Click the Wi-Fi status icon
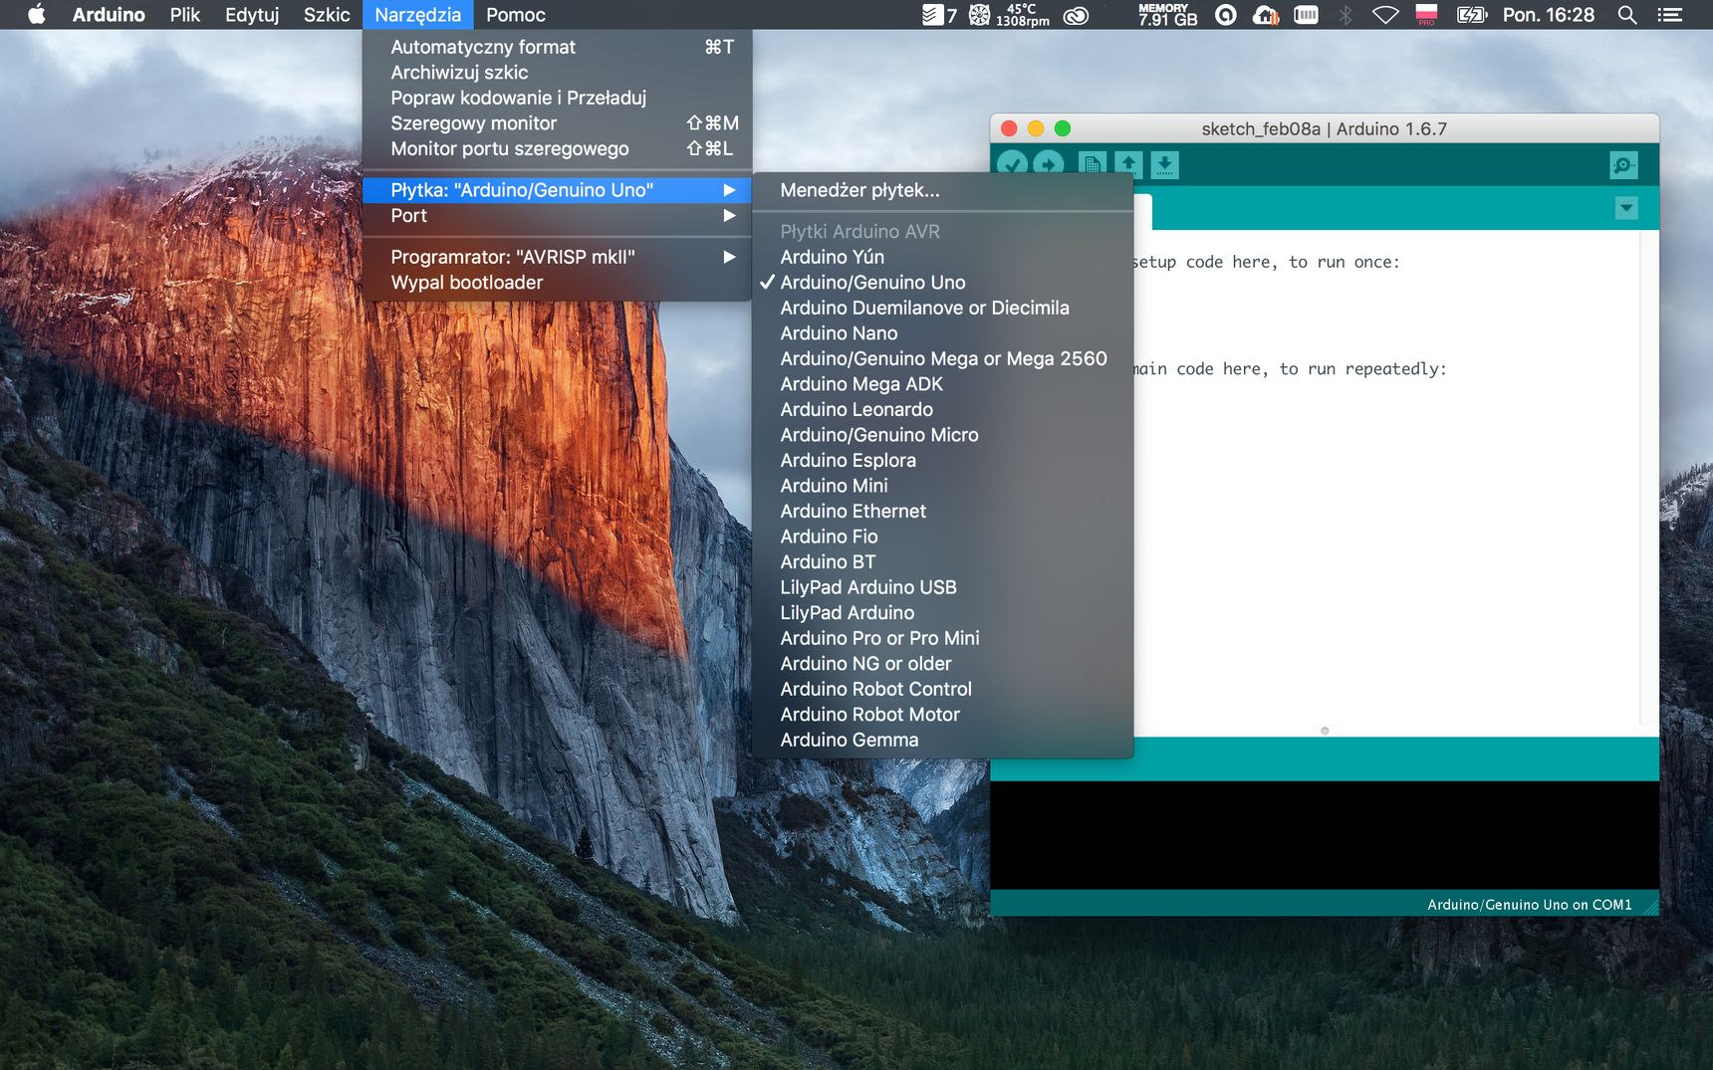Viewport: 1713px width, 1070px height. click(1385, 15)
